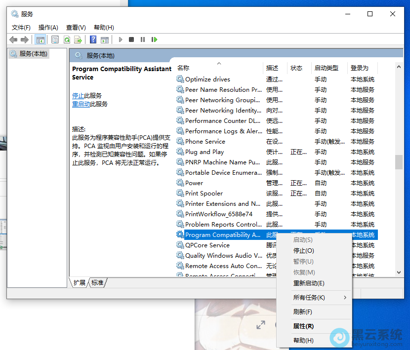Choose 停止(O) in the context menu
This screenshot has width=410, height=350.
tap(303, 251)
